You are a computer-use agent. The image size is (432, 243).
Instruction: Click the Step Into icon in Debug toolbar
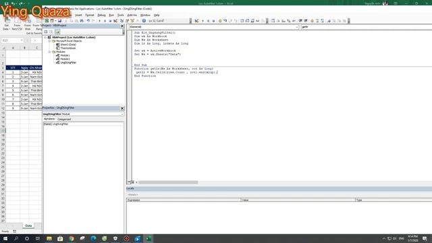[x=225, y=21]
